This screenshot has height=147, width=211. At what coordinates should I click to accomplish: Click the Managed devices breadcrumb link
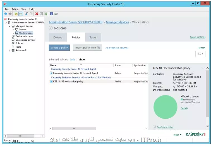point(117,22)
